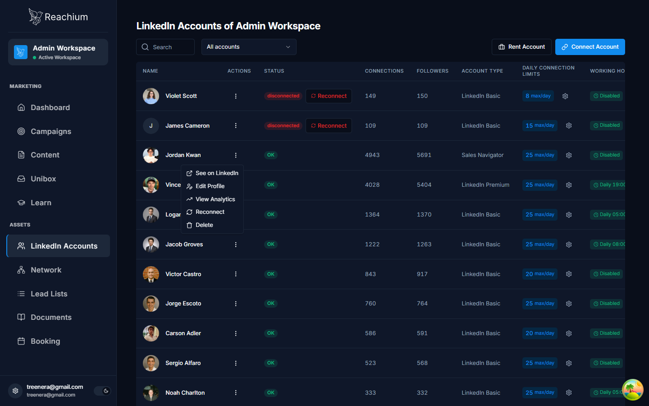The image size is (649, 406).
Task: Open actions menu for Violet Scott
Action: click(x=236, y=96)
